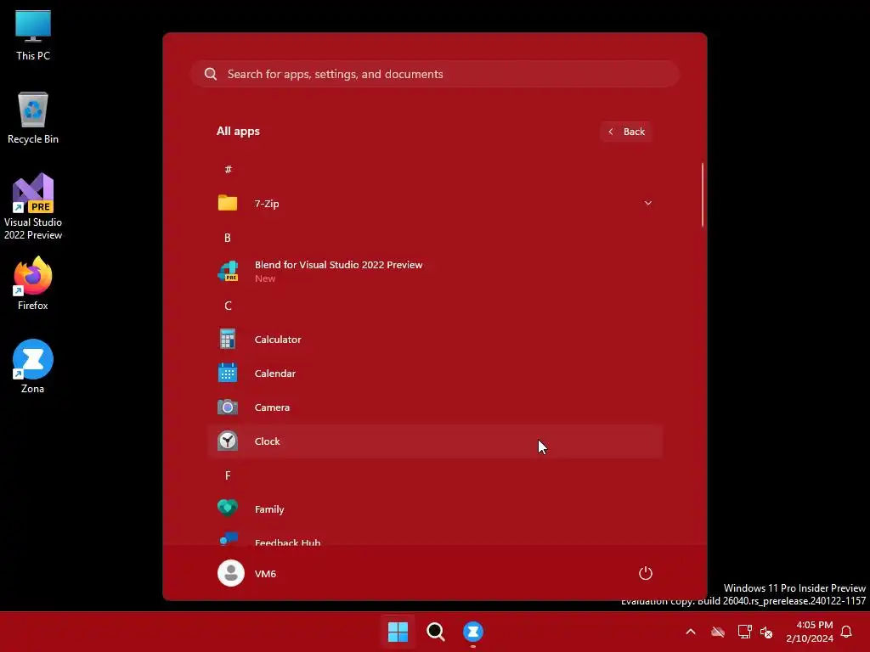Open the power options button

(646, 573)
